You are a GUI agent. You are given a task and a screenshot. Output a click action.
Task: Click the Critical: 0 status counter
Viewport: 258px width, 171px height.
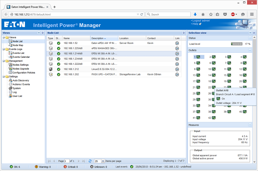point(71,167)
